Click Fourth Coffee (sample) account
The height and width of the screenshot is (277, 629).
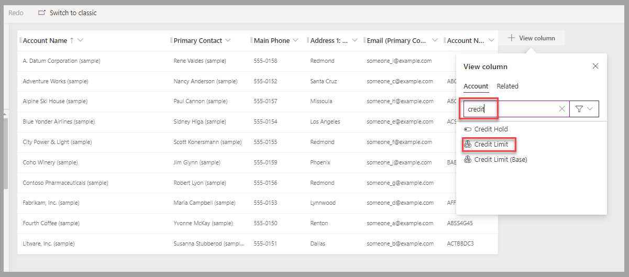pos(51,223)
